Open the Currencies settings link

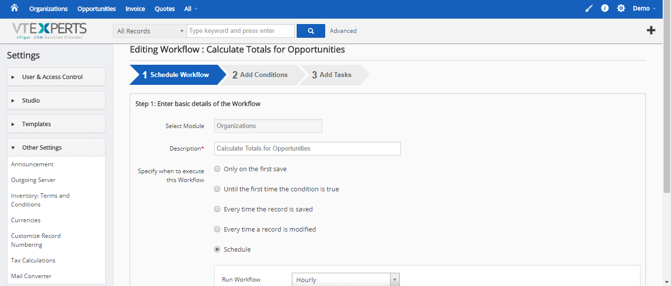[x=26, y=220]
